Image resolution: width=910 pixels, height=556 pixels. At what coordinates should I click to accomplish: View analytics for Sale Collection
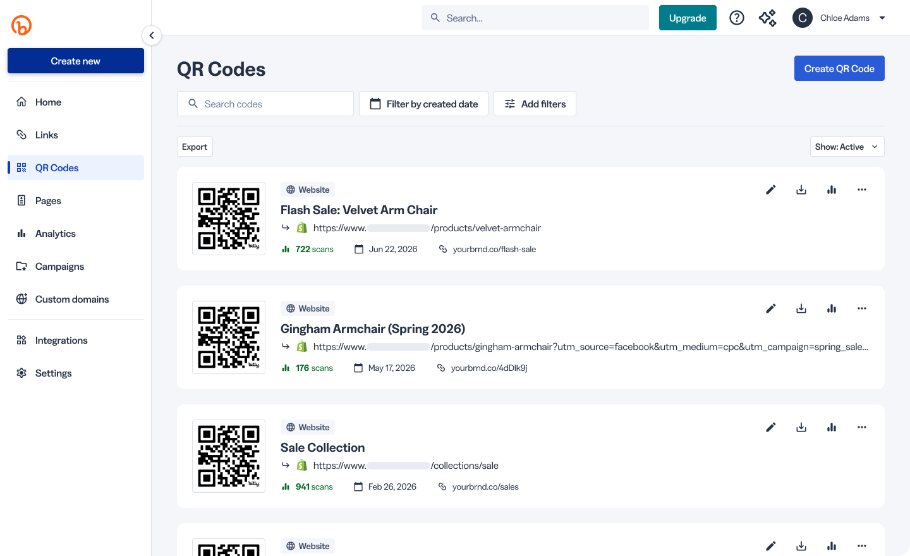[832, 427]
